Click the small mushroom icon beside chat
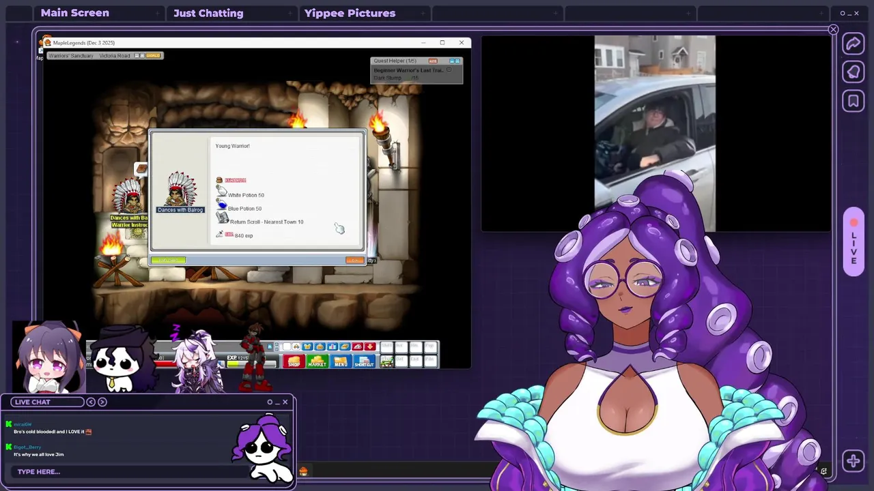 303,471
